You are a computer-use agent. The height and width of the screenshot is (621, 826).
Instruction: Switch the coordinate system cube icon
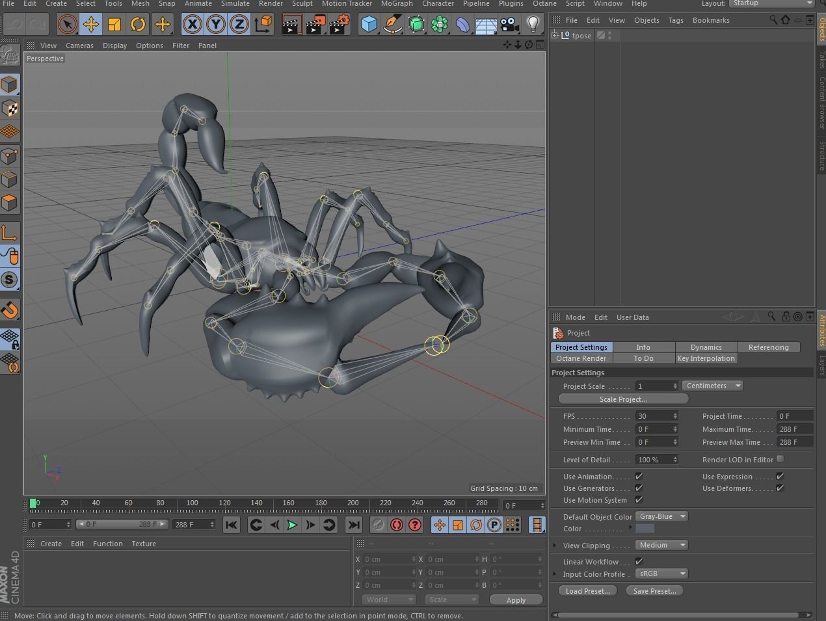[263, 25]
